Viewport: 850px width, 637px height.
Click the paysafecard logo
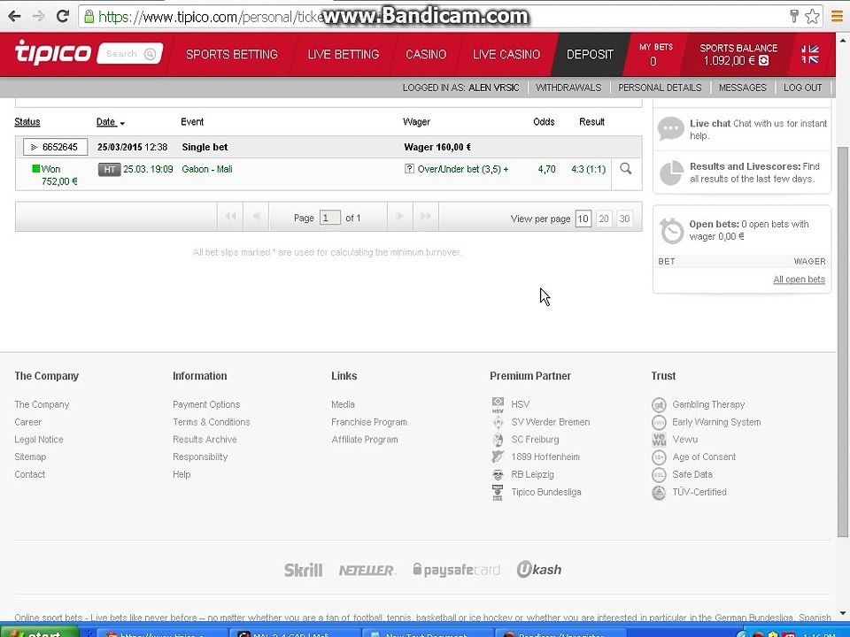457,570
